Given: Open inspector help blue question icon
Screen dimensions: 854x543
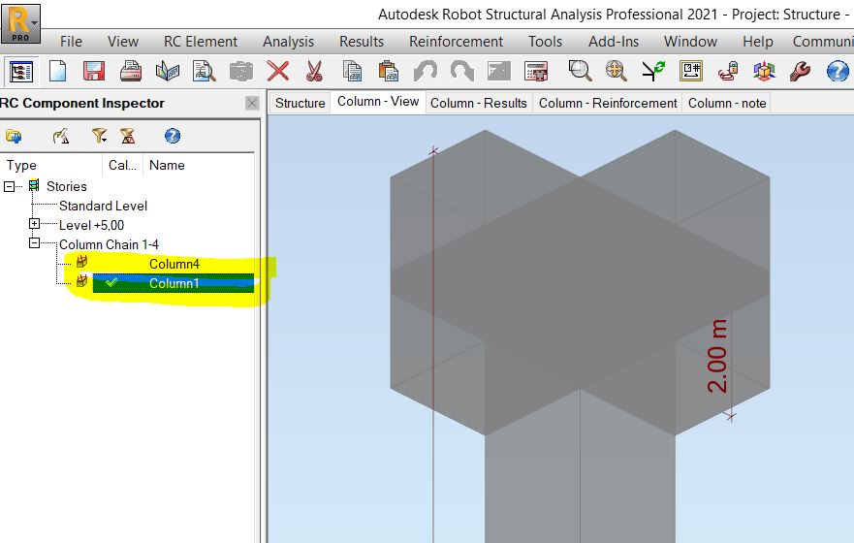Looking at the screenshot, I should 173,136.
